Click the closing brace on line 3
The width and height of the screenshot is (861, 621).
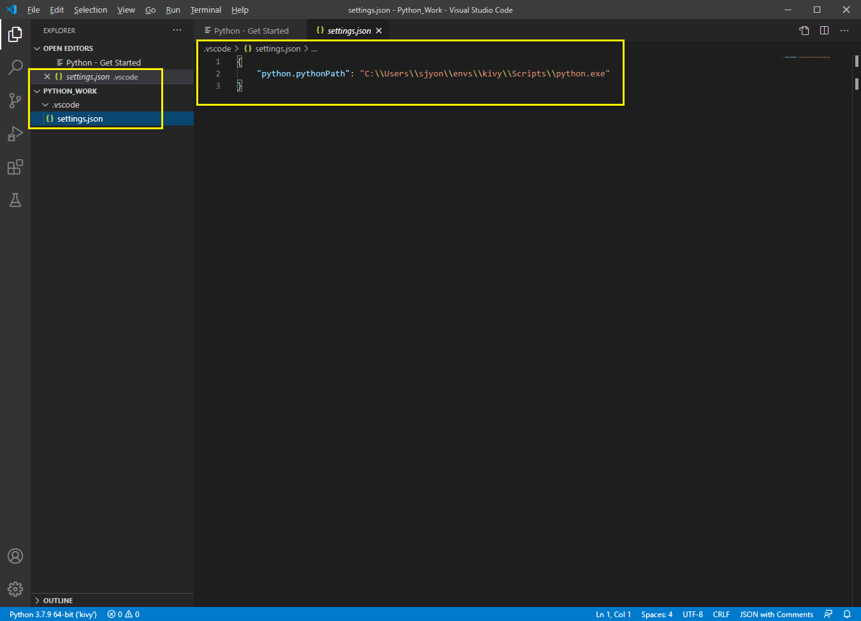[240, 86]
